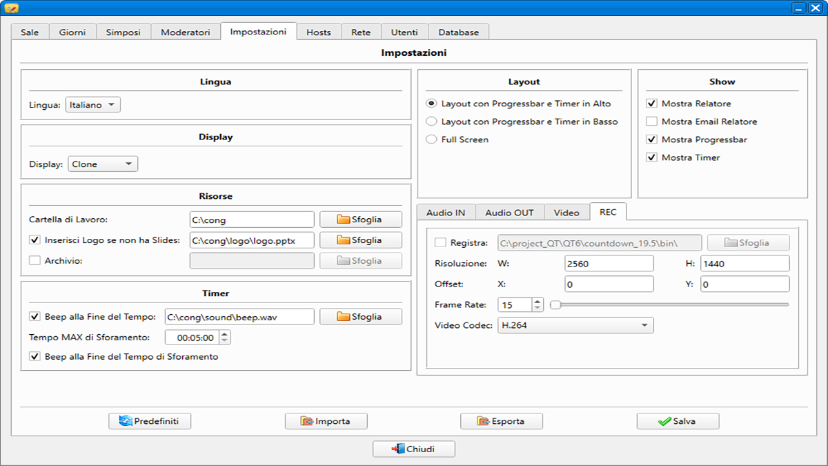Click the Risoluzione H field 1440
Image resolution: width=828 pixels, height=466 pixels.
[745, 263]
